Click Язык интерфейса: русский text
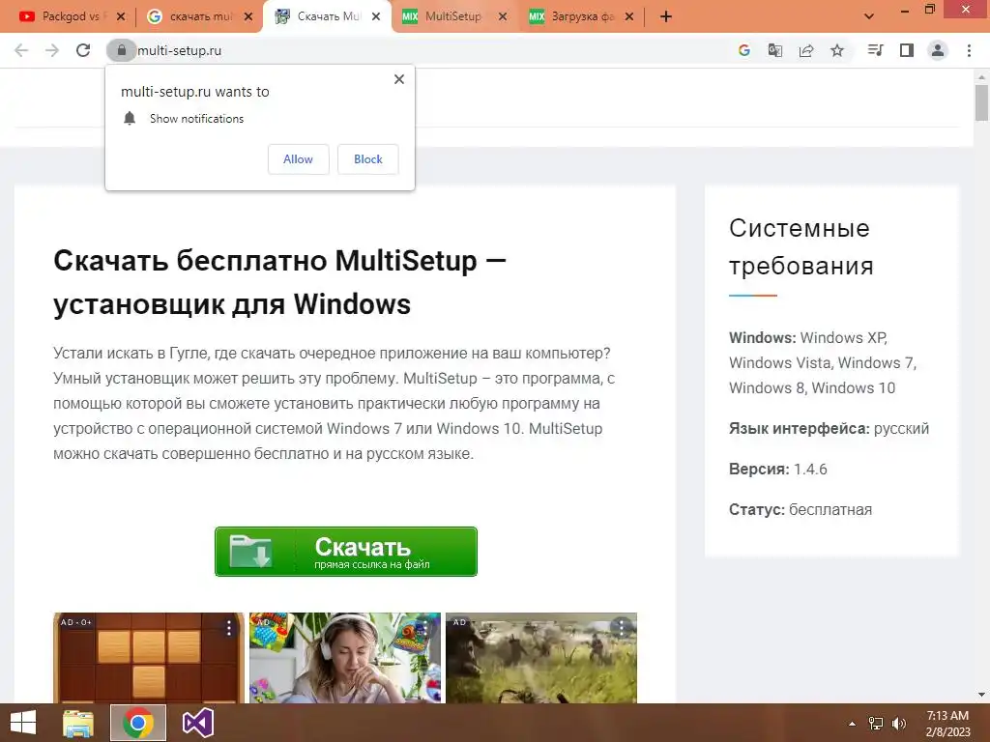The height and width of the screenshot is (742, 990). coord(829,428)
